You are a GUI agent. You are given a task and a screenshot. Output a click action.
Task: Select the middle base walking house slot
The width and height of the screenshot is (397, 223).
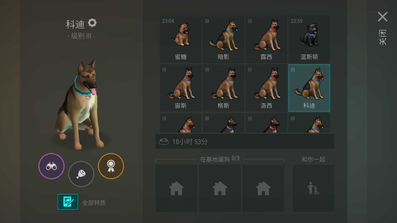pos(220,188)
